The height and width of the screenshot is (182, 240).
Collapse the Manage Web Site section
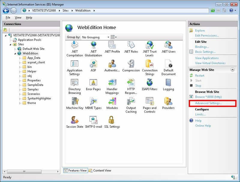[x=232, y=70]
